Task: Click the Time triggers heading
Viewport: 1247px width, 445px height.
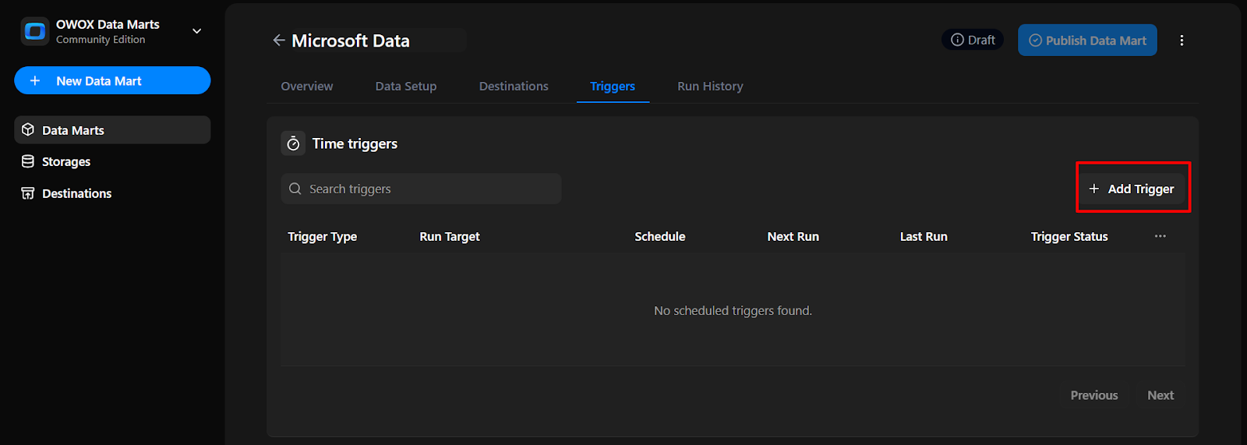Action: (x=355, y=143)
